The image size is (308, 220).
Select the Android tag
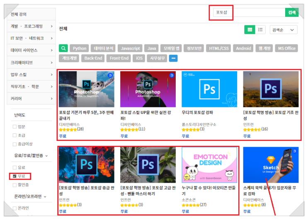click(x=243, y=48)
